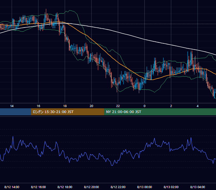This screenshot has width=216, height=190.
Task: Click the 8/13 00:00 time label
Action: pyautogui.click(x=145, y=187)
